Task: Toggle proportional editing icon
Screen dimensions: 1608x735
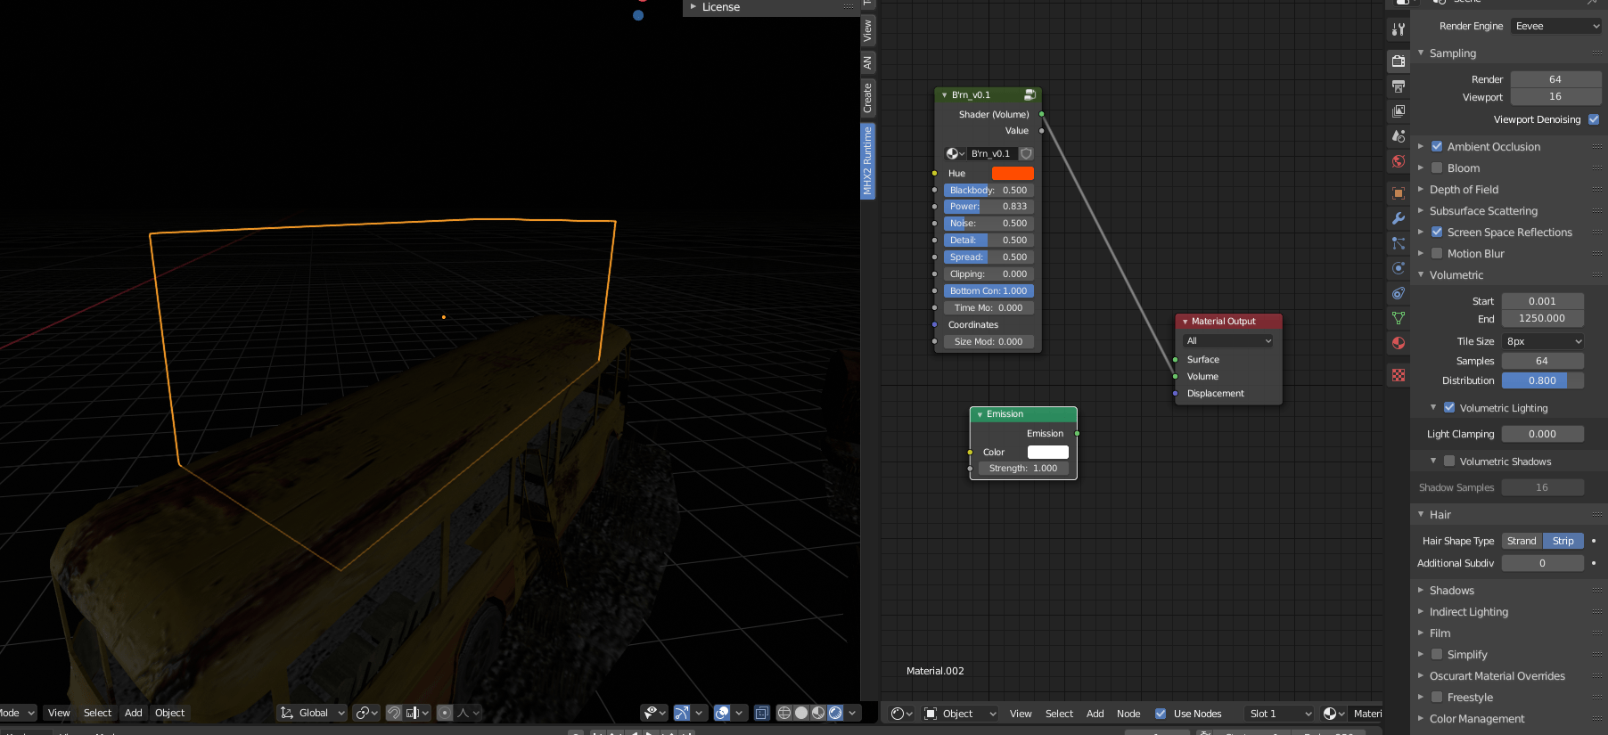Action: click(445, 713)
